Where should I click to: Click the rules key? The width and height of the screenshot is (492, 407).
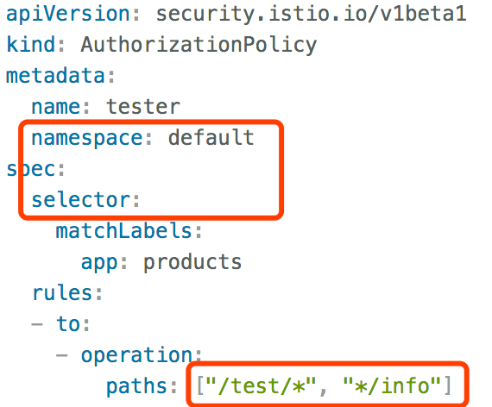pyautogui.click(x=62, y=292)
